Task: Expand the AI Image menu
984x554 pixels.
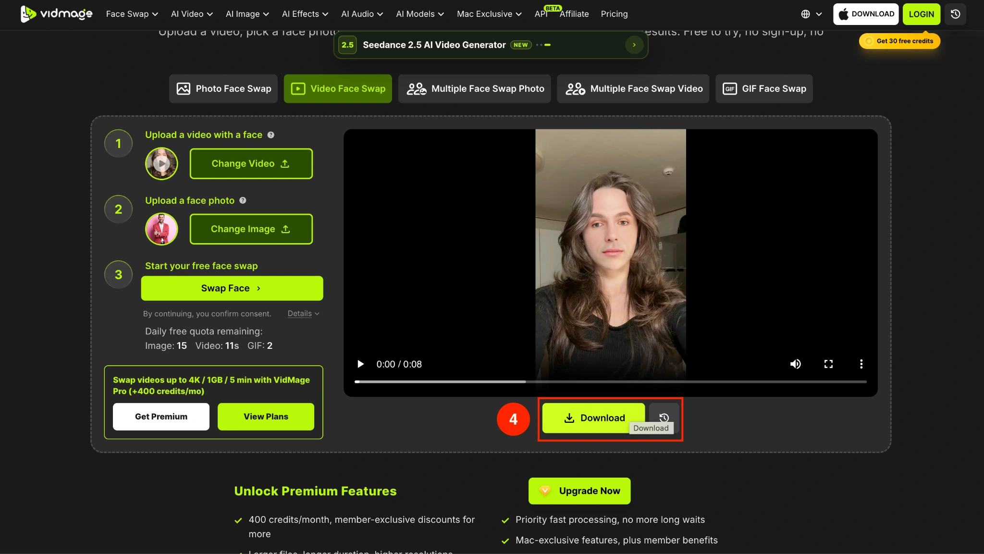Action: click(247, 14)
